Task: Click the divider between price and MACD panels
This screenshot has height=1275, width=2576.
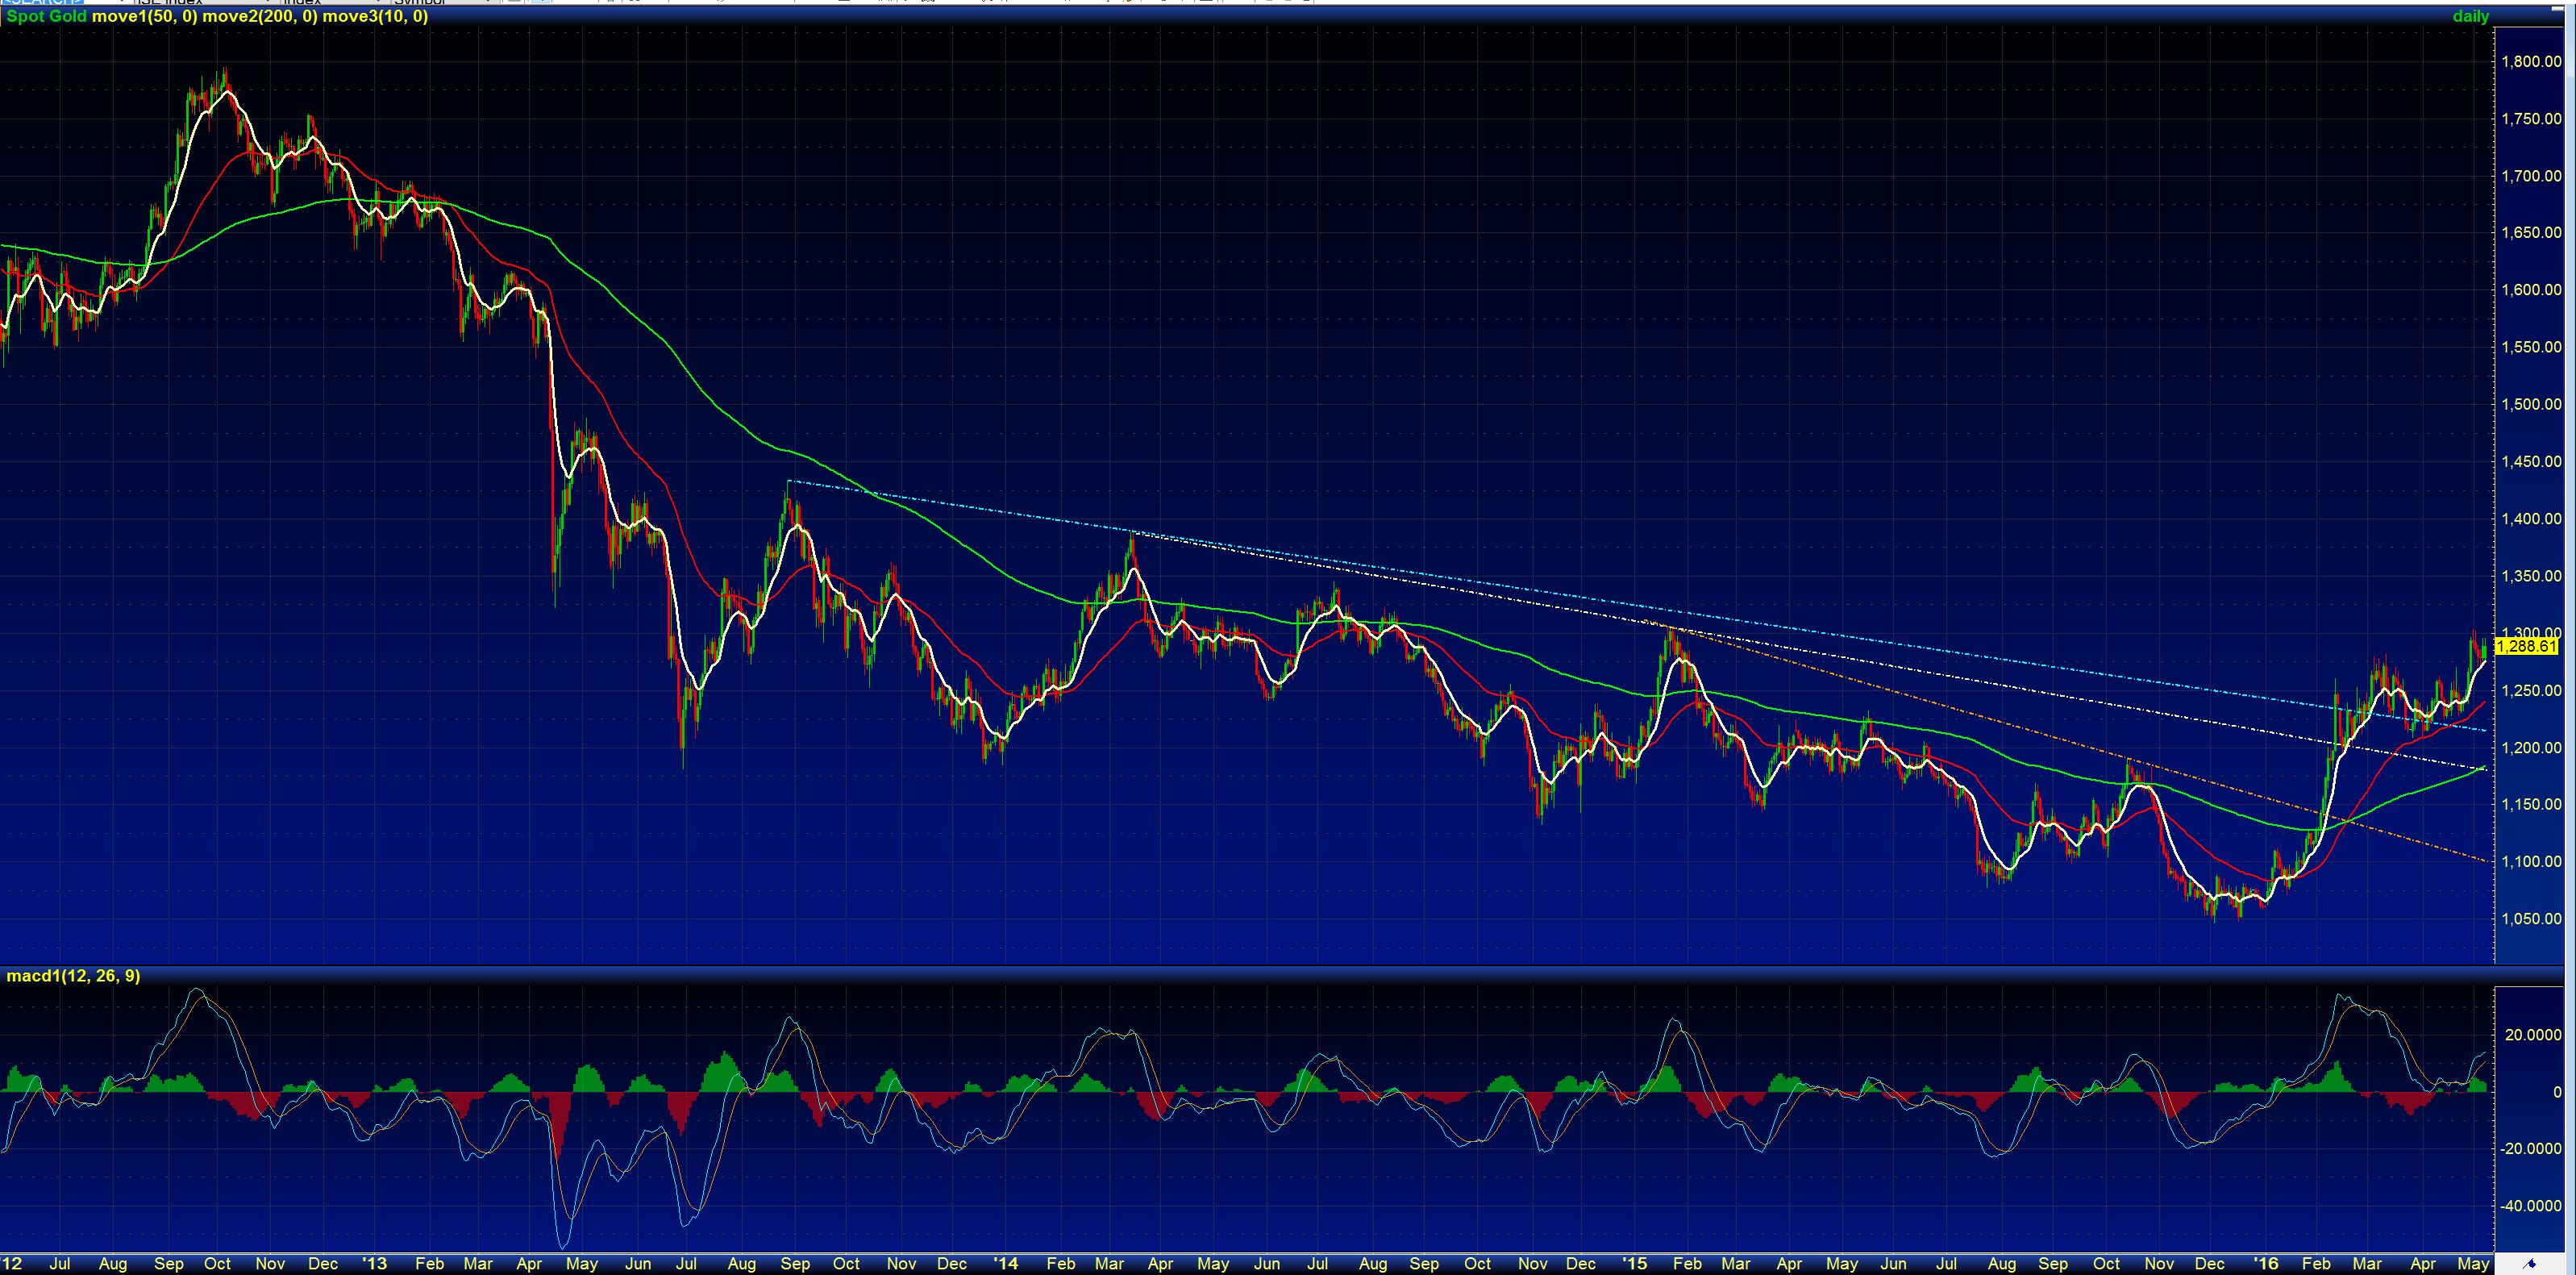Action: click(x=1200, y=965)
